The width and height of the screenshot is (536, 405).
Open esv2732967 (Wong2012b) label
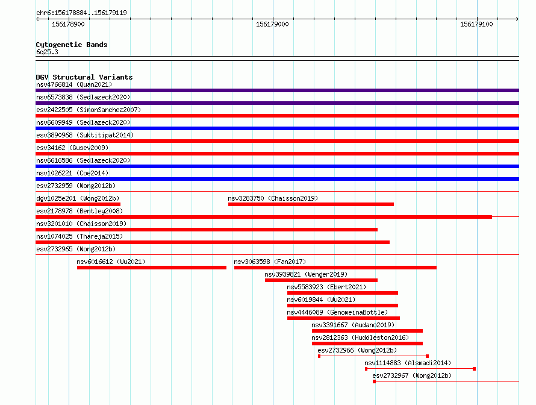(x=412, y=375)
